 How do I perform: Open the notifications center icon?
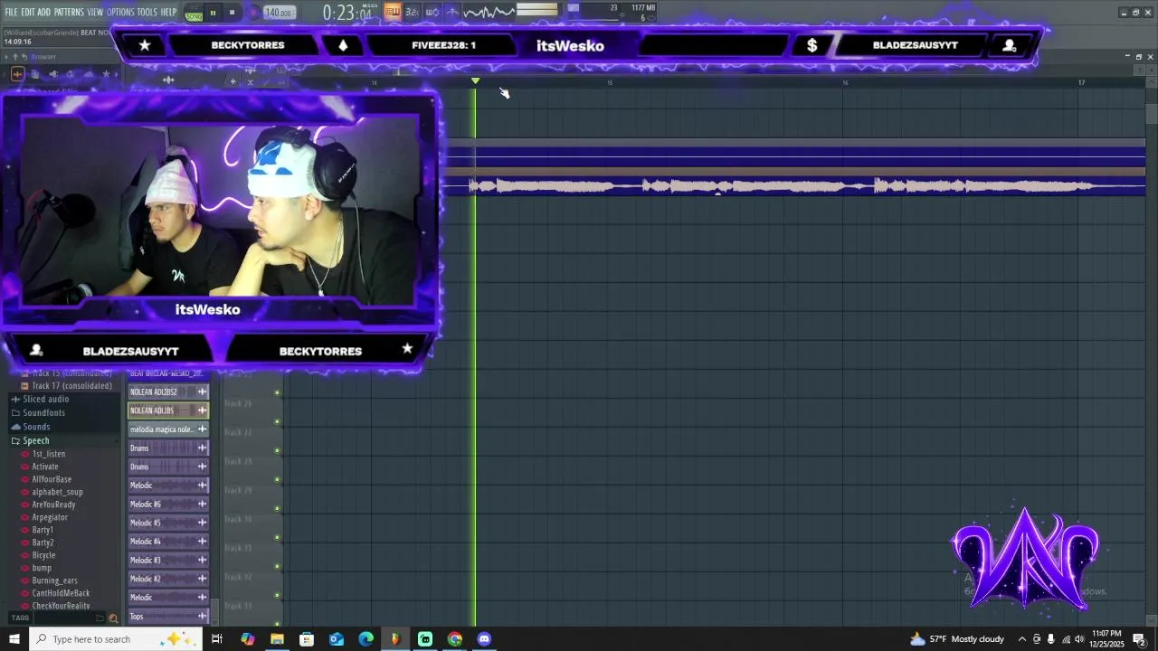pyautogui.click(x=1139, y=639)
